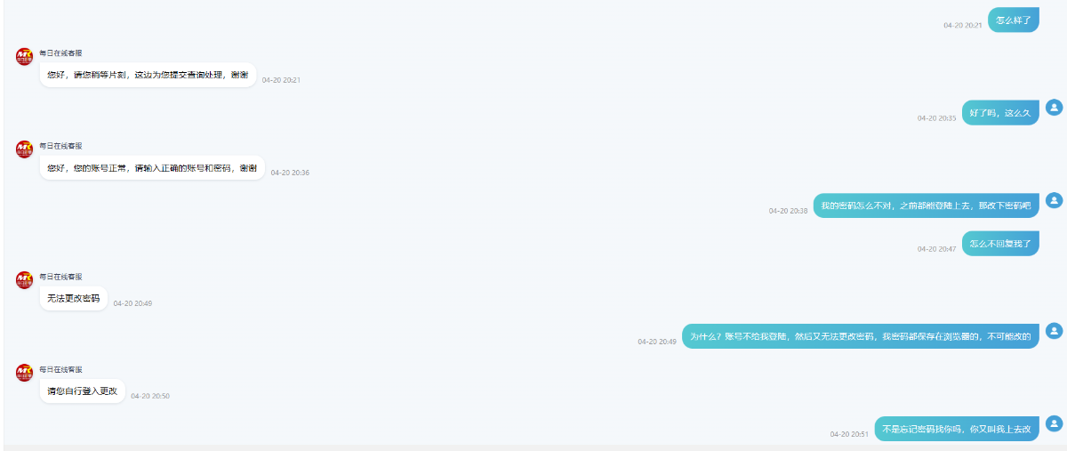Click the '怎么不回复我了' message bubble
Viewport: 1067px width, 451px height.
click(x=1000, y=244)
